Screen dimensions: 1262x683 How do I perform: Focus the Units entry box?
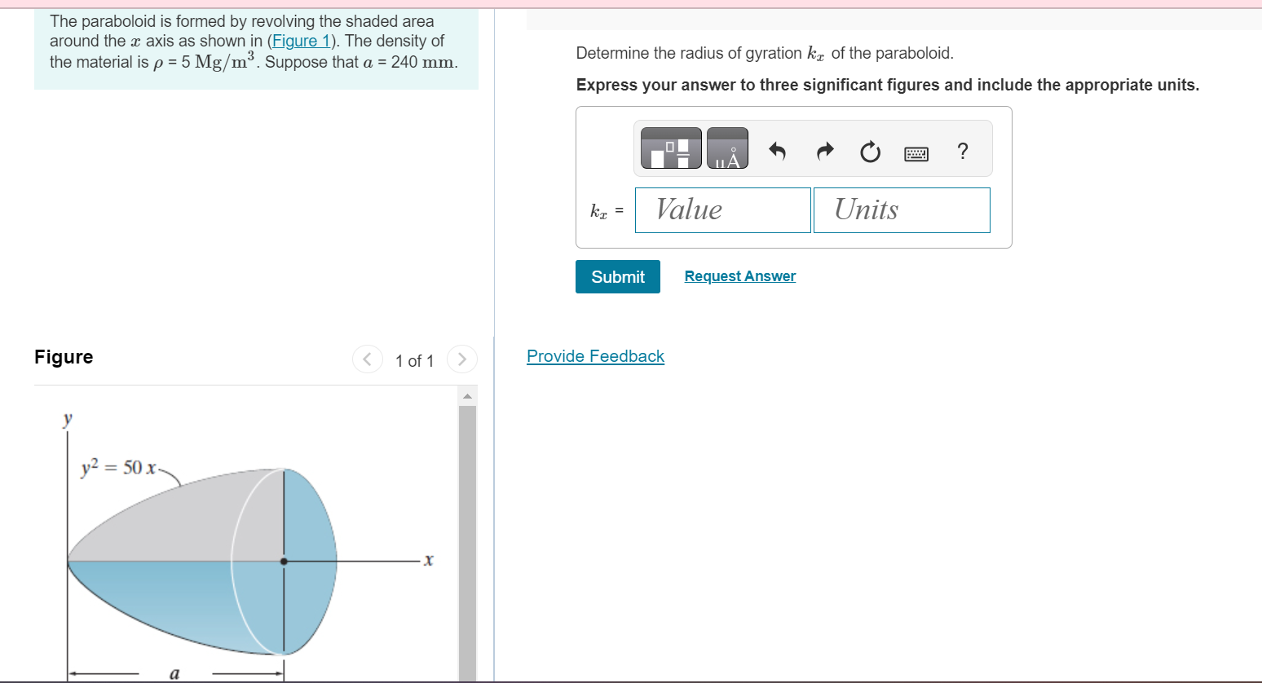tap(902, 209)
